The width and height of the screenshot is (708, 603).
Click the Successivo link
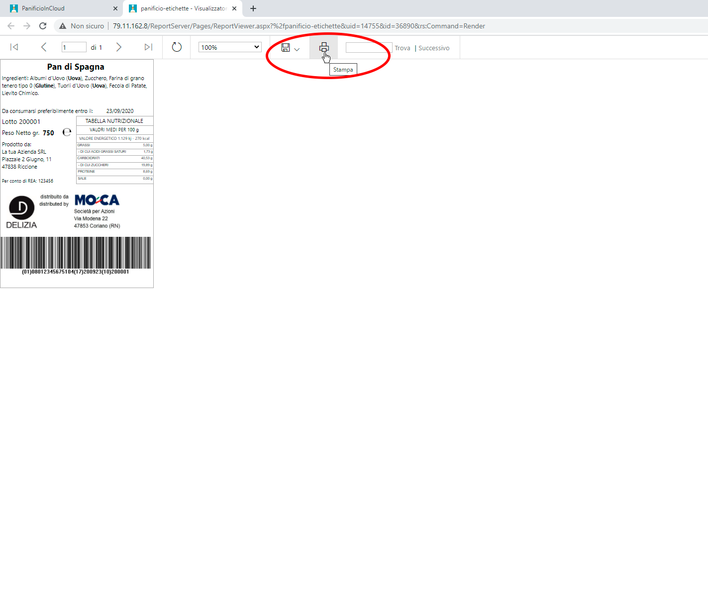pyautogui.click(x=434, y=48)
